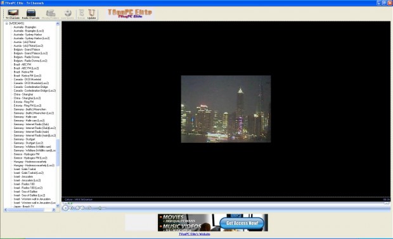Select the Live Sports soccer ball icon
Viewport: 393px width, 239px height.
pyautogui.click(x=68, y=15)
